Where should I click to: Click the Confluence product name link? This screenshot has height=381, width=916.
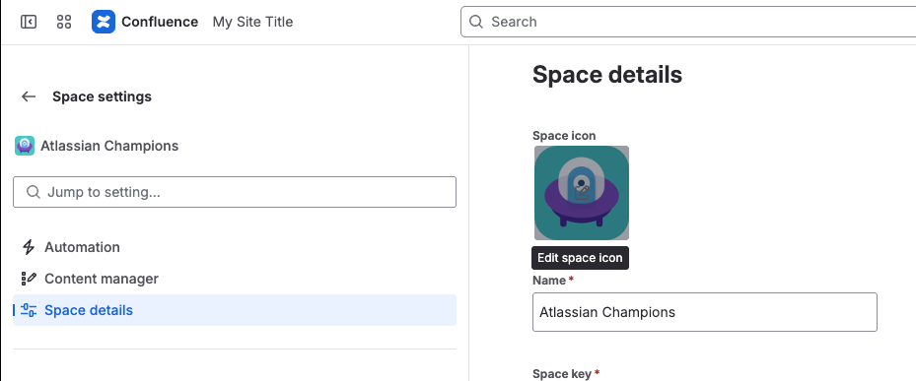point(160,22)
